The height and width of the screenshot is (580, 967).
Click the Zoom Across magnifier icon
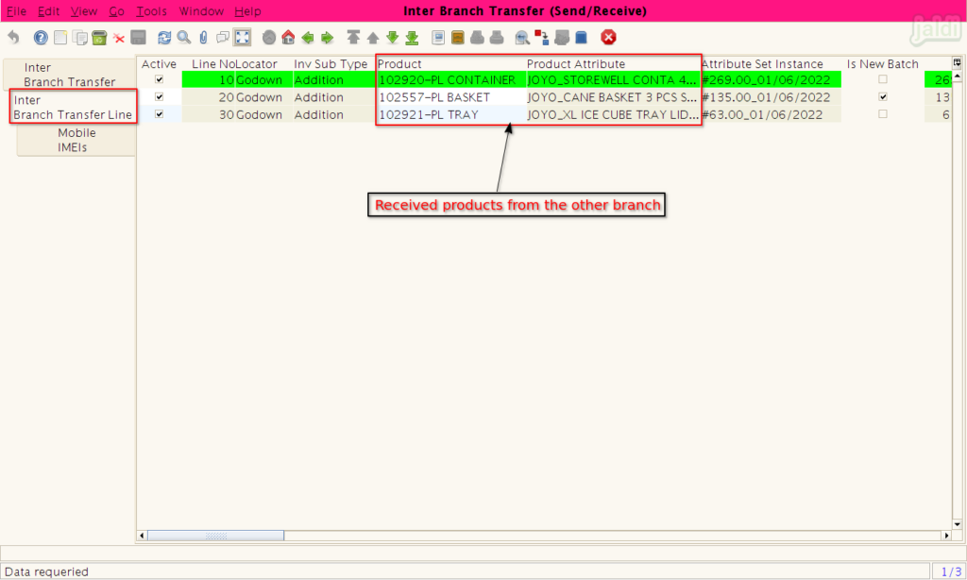(x=522, y=38)
